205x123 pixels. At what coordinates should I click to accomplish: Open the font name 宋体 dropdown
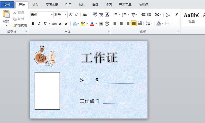pyautogui.click(x=52, y=15)
